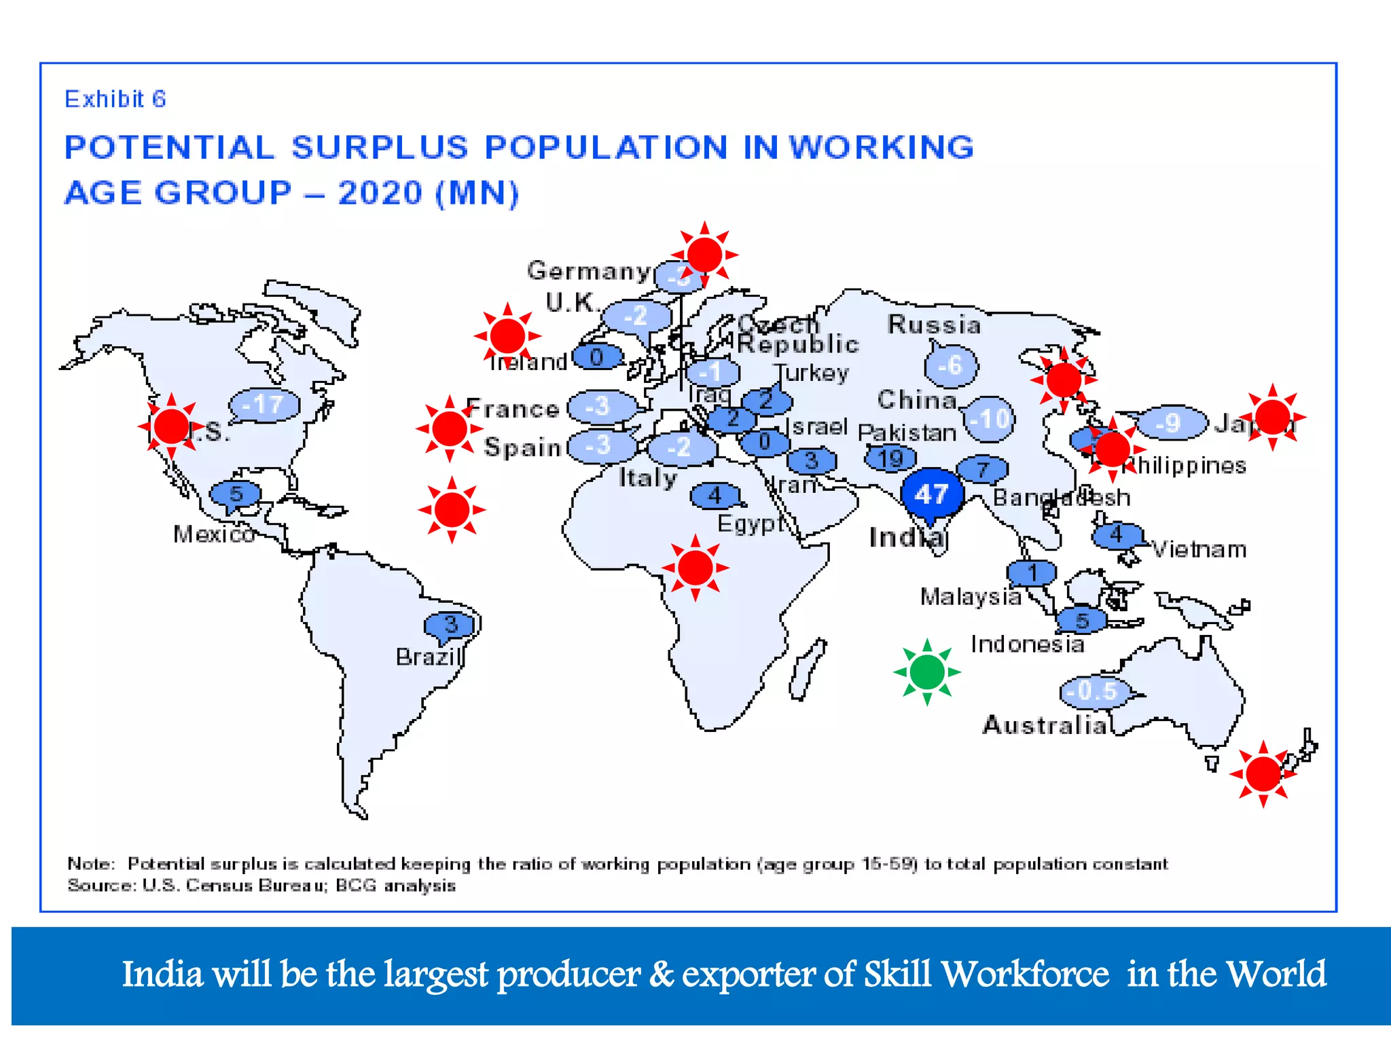
Task: Click the red sun above Germany
Action: [704, 255]
